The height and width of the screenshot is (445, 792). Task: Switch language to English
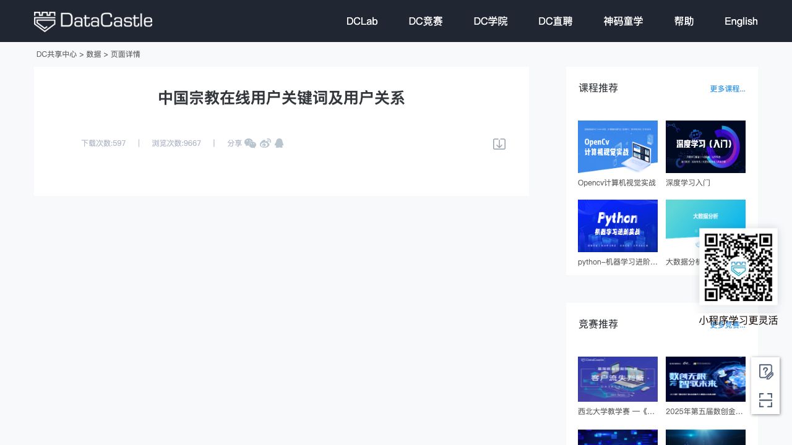[741, 21]
